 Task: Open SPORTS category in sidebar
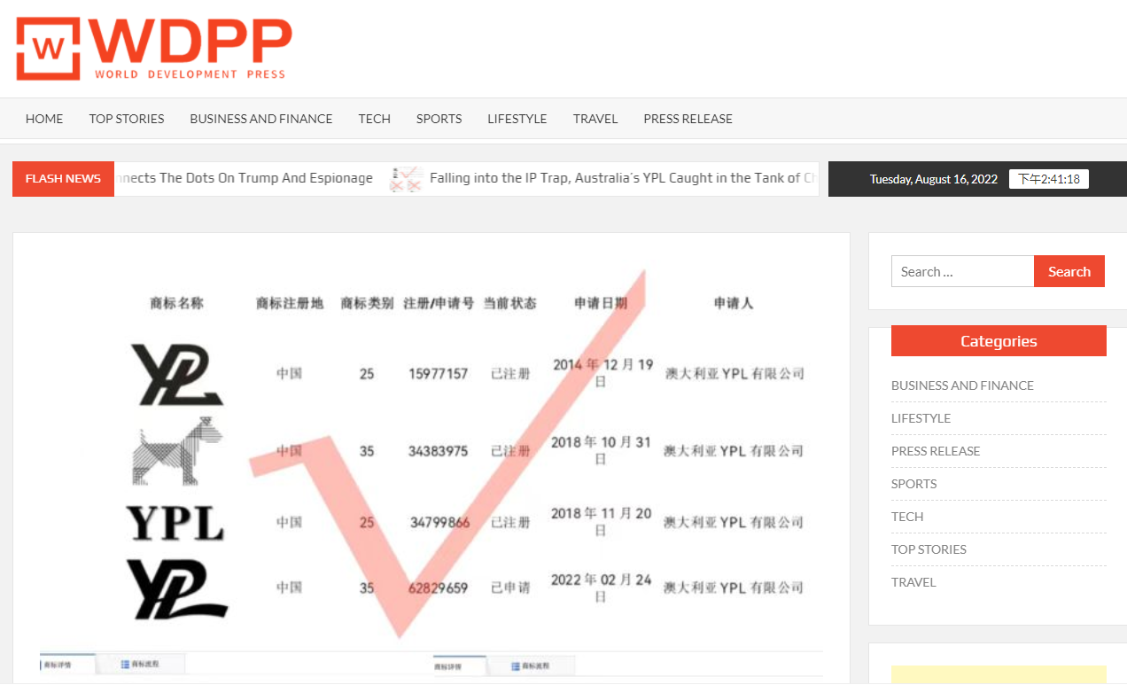coord(913,484)
